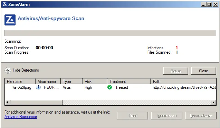220x128 pixels.
Task: Click the Hide Detections label
Action: 26,70
